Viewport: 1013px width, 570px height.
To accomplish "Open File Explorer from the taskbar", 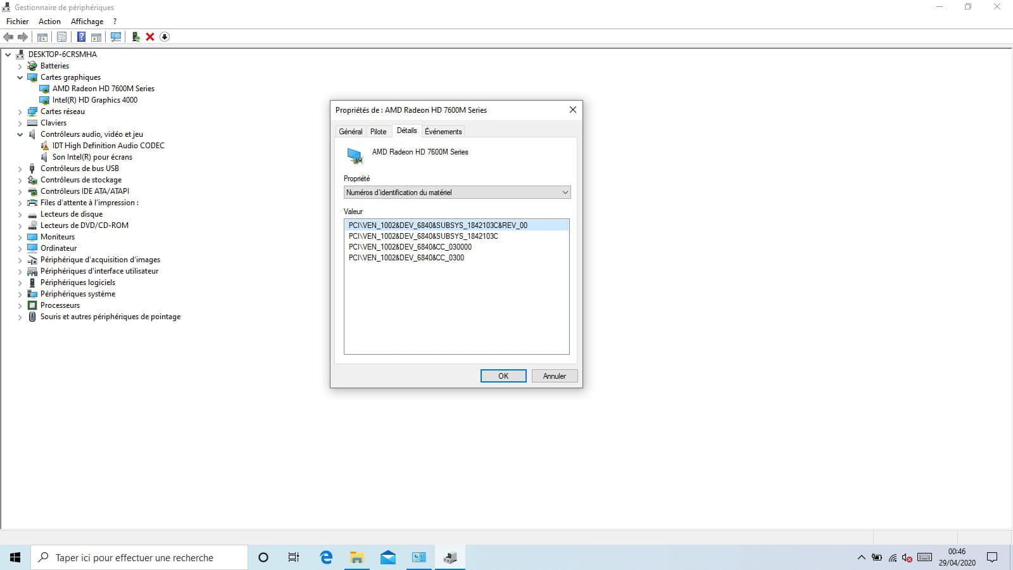I will pos(357,557).
